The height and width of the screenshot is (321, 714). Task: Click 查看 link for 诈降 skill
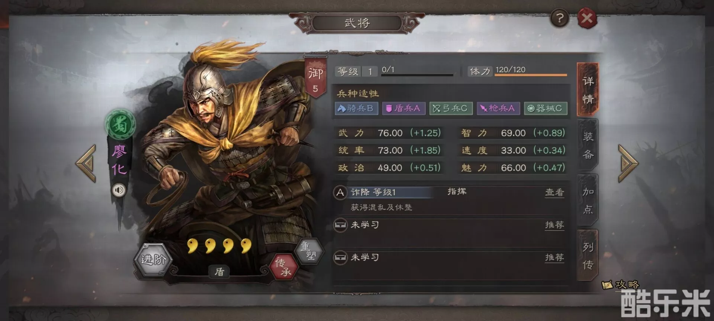[554, 192]
